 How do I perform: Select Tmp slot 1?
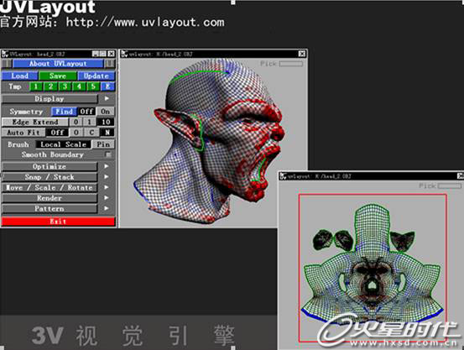point(36,86)
